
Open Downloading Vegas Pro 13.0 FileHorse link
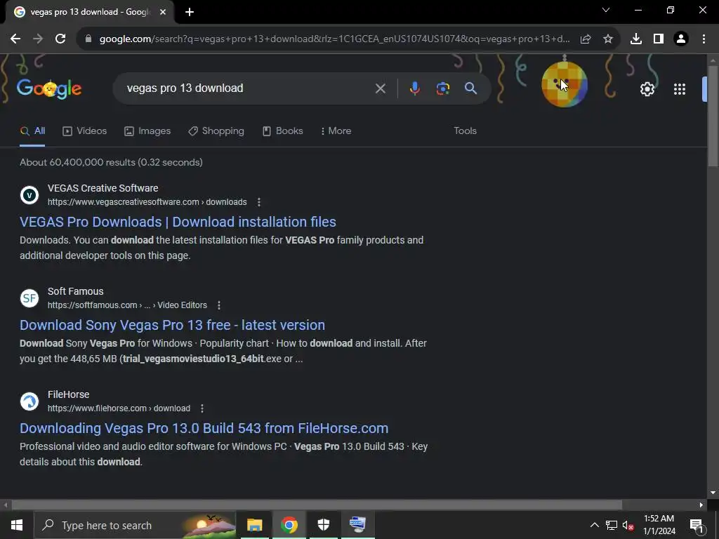204,428
